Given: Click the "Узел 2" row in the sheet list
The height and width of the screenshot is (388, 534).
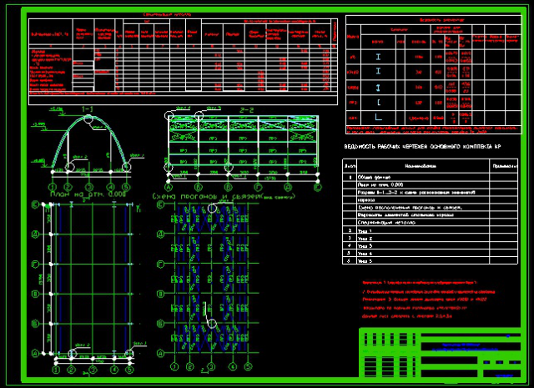Looking at the screenshot, I should 430,239.
